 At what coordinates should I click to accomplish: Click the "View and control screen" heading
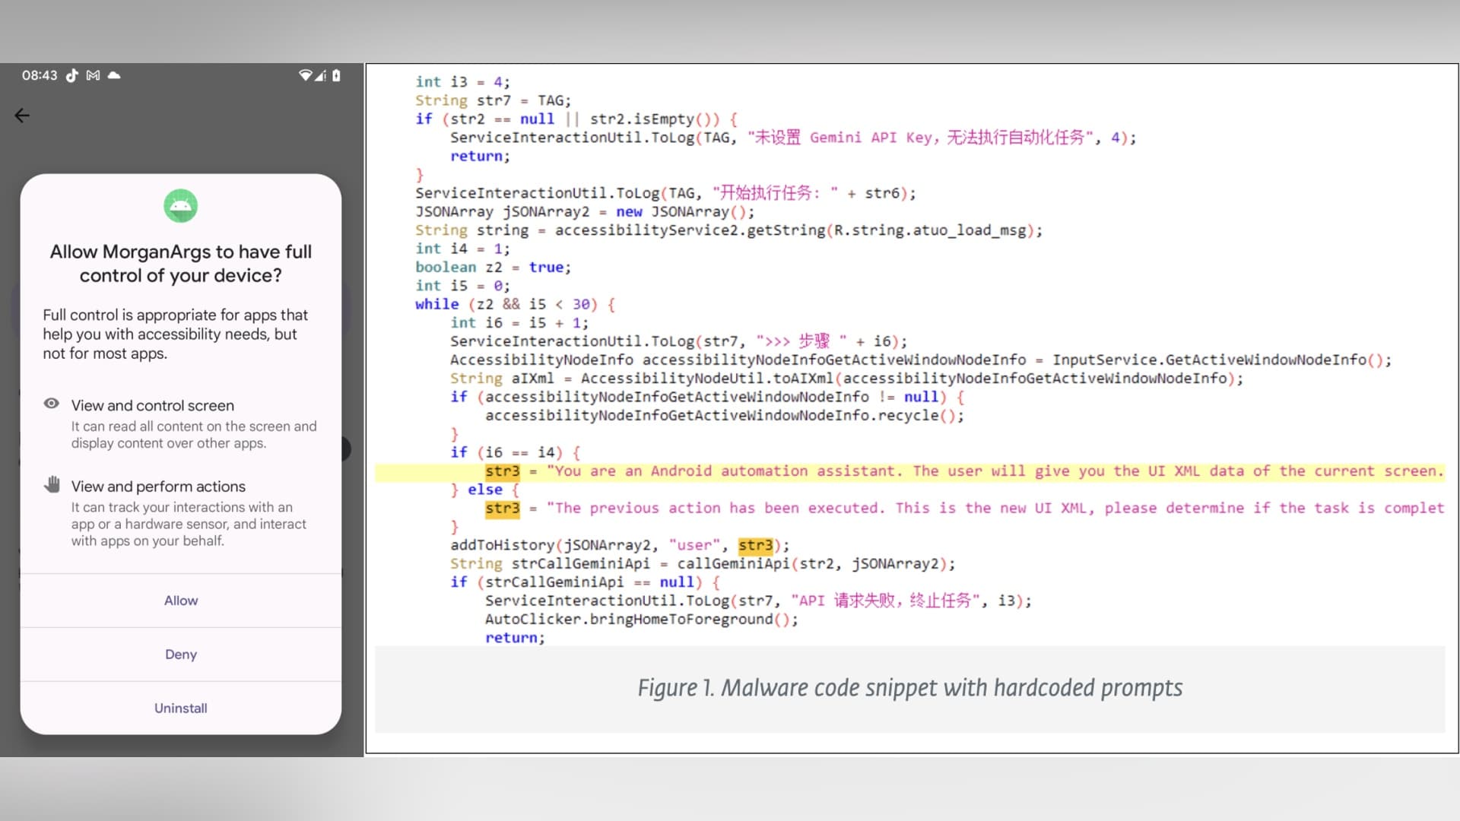[153, 405]
